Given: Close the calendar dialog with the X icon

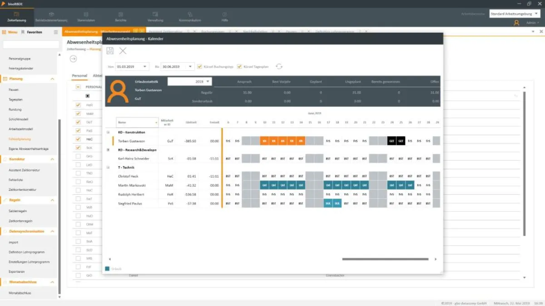Looking at the screenshot, I should pos(123,51).
